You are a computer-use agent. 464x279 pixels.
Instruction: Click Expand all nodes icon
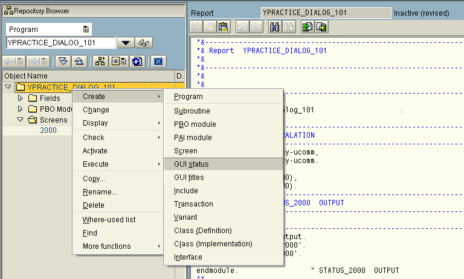63,61
